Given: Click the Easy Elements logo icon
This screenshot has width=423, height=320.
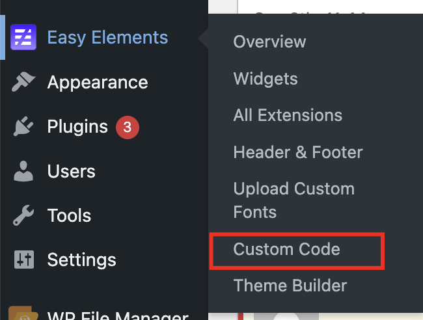Looking at the screenshot, I should (23, 38).
